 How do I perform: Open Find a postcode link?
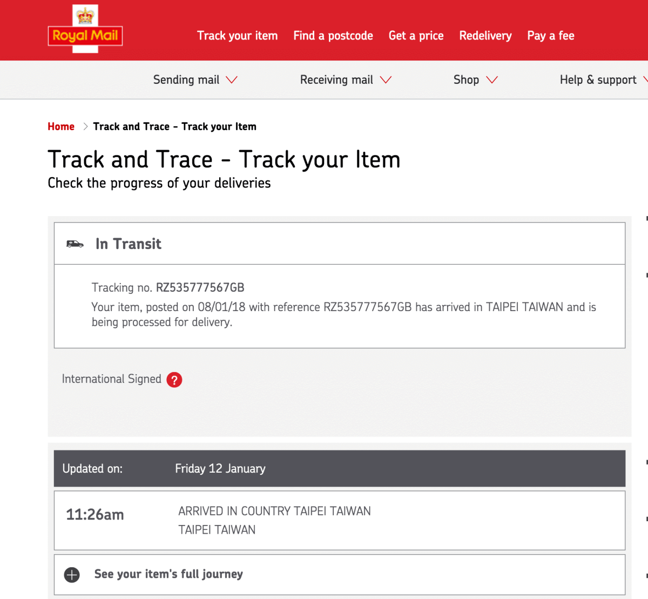(x=333, y=36)
